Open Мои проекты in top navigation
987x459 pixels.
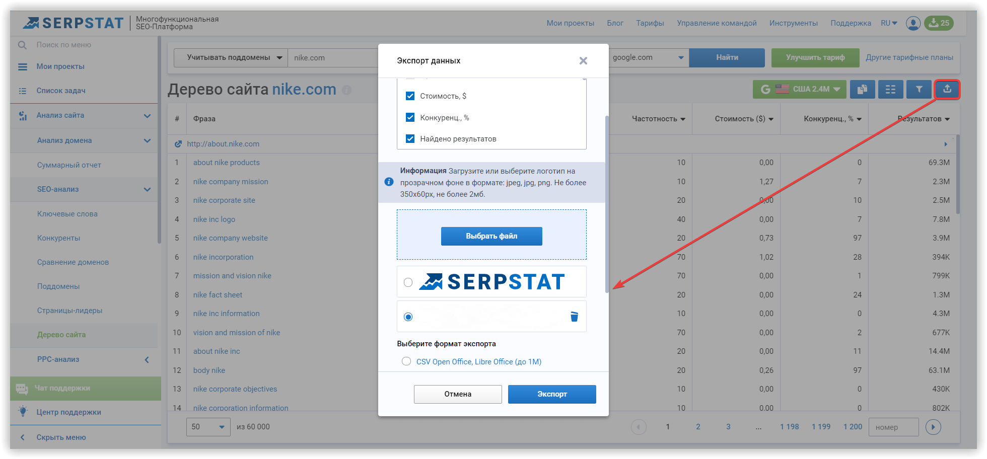570,23
